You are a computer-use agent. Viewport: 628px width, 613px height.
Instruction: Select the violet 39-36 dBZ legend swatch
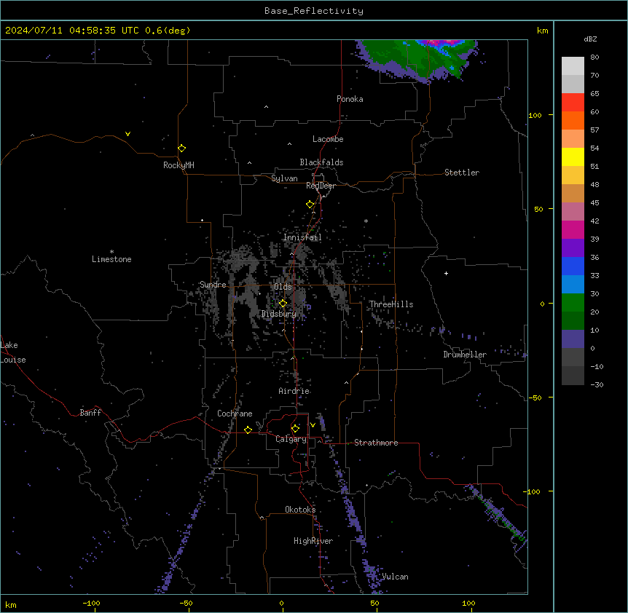(573, 248)
